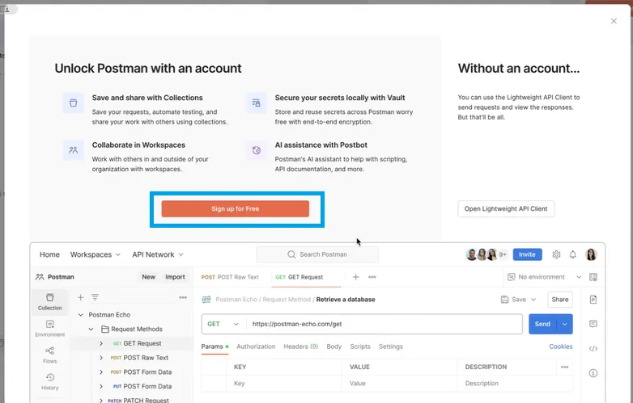Close the account sign-up dialog

614,21
